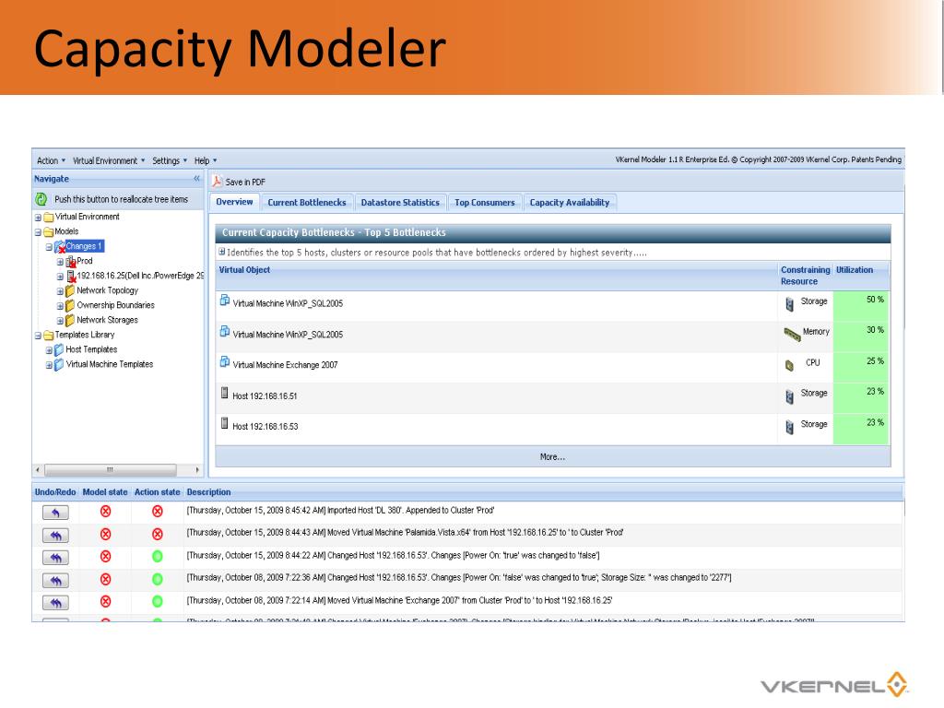Expand the Ownership Boundaries node
The image size is (944, 708).
tap(60, 306)
